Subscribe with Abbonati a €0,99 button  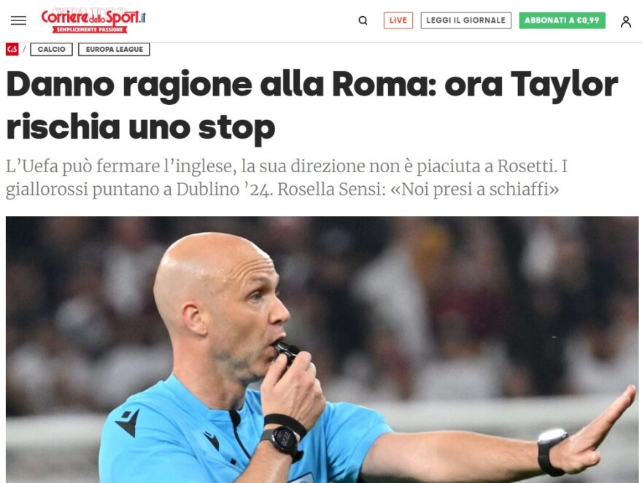(x=562, y=20)
